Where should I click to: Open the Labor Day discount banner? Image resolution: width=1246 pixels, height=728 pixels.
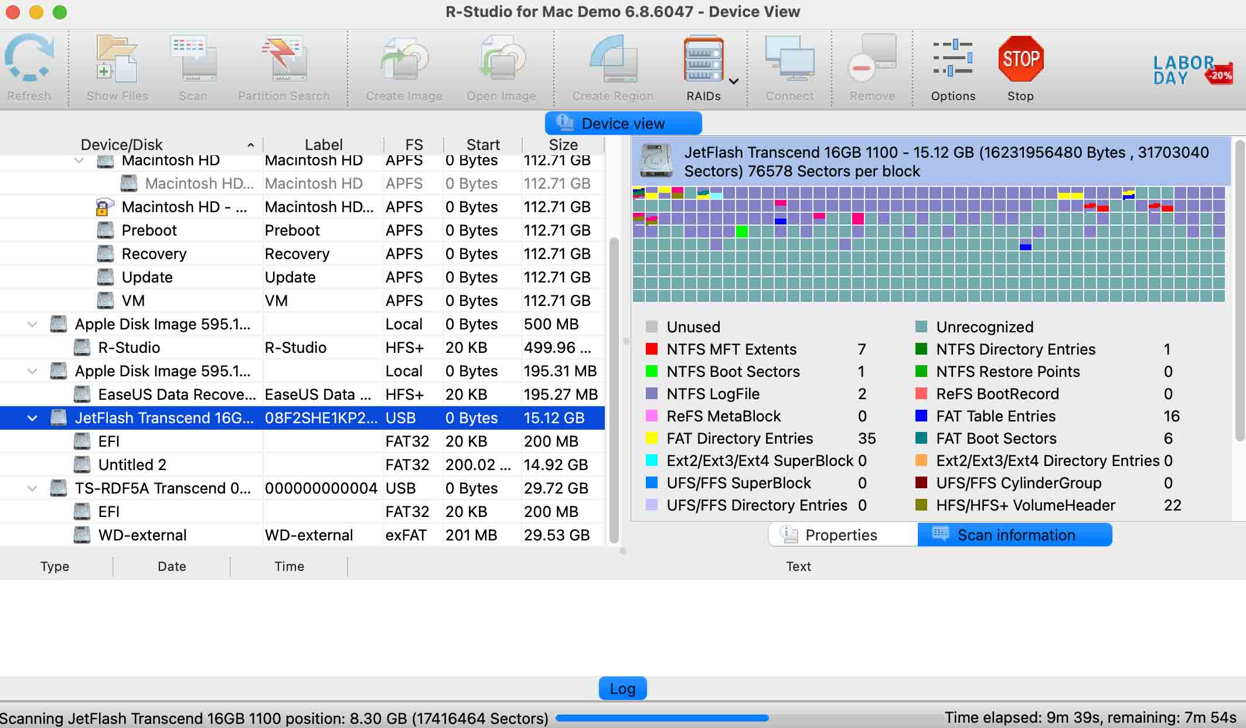[x=1192, y=70]
